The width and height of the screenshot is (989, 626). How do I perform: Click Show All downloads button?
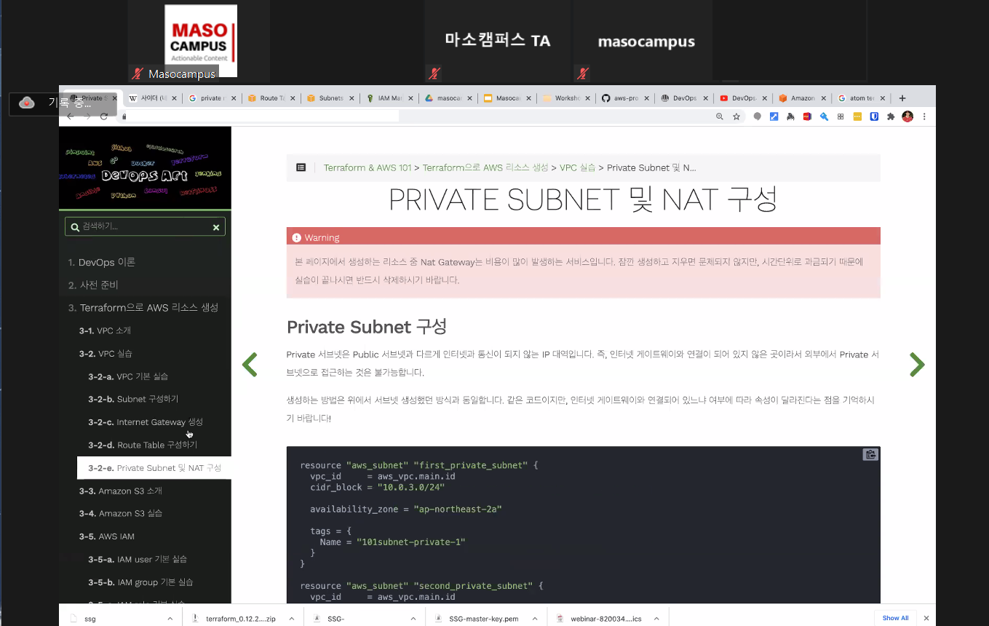pos(895,618)
